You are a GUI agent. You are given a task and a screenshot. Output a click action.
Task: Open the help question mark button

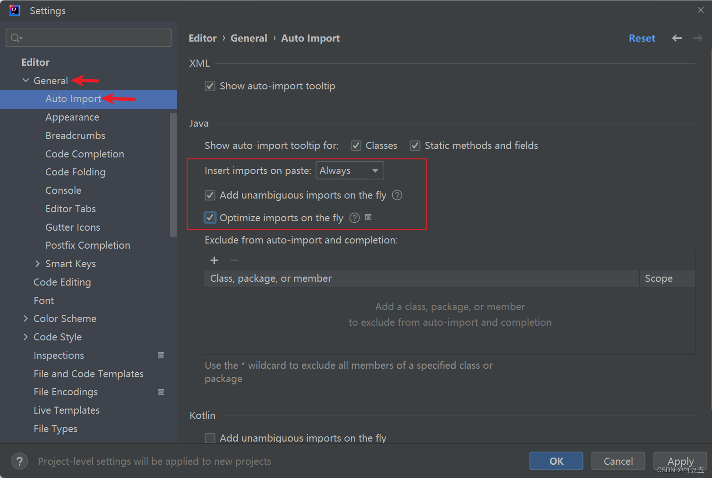19,461
